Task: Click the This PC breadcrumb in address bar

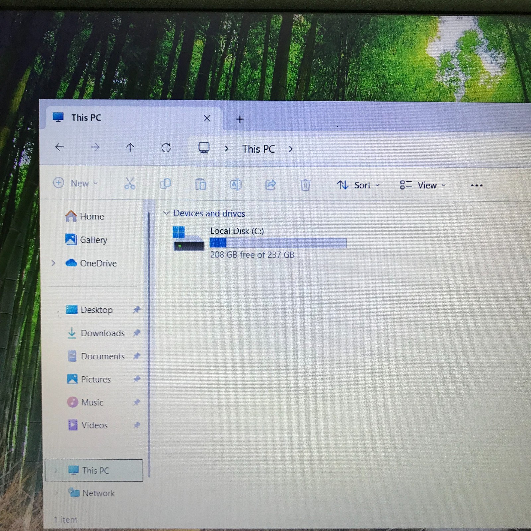Action: pyautogui.click(x=259, y=149)
